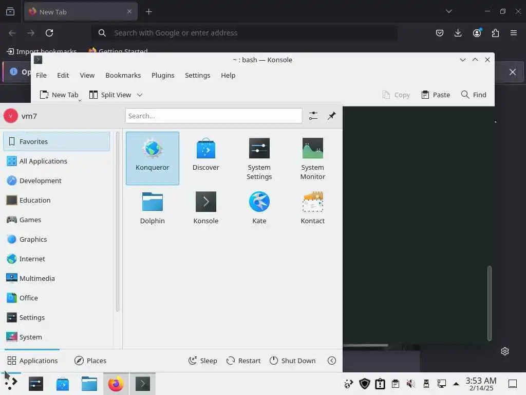The image size is (526, 395).
Task: Select Favorites category
Action: pos(57,141)
